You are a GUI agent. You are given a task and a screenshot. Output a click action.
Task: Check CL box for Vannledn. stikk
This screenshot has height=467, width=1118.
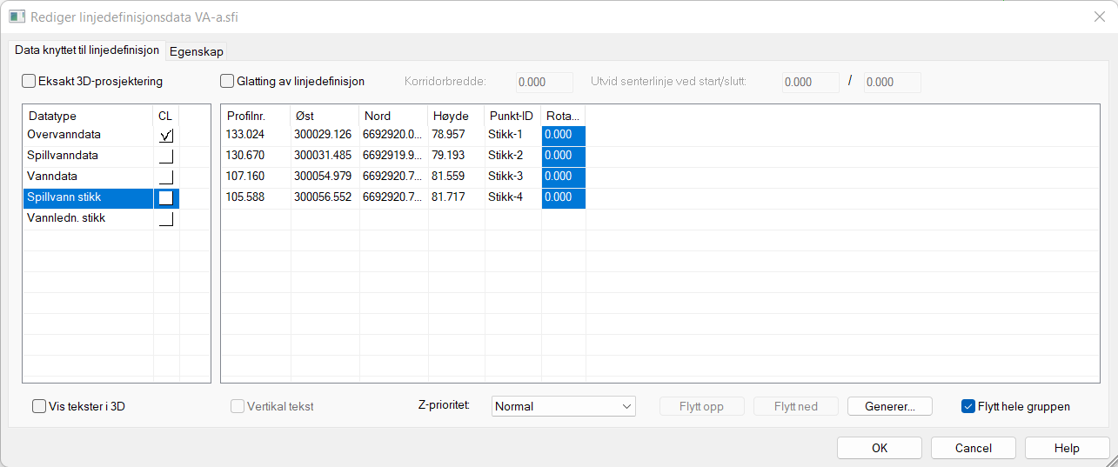tap(166, 218)
